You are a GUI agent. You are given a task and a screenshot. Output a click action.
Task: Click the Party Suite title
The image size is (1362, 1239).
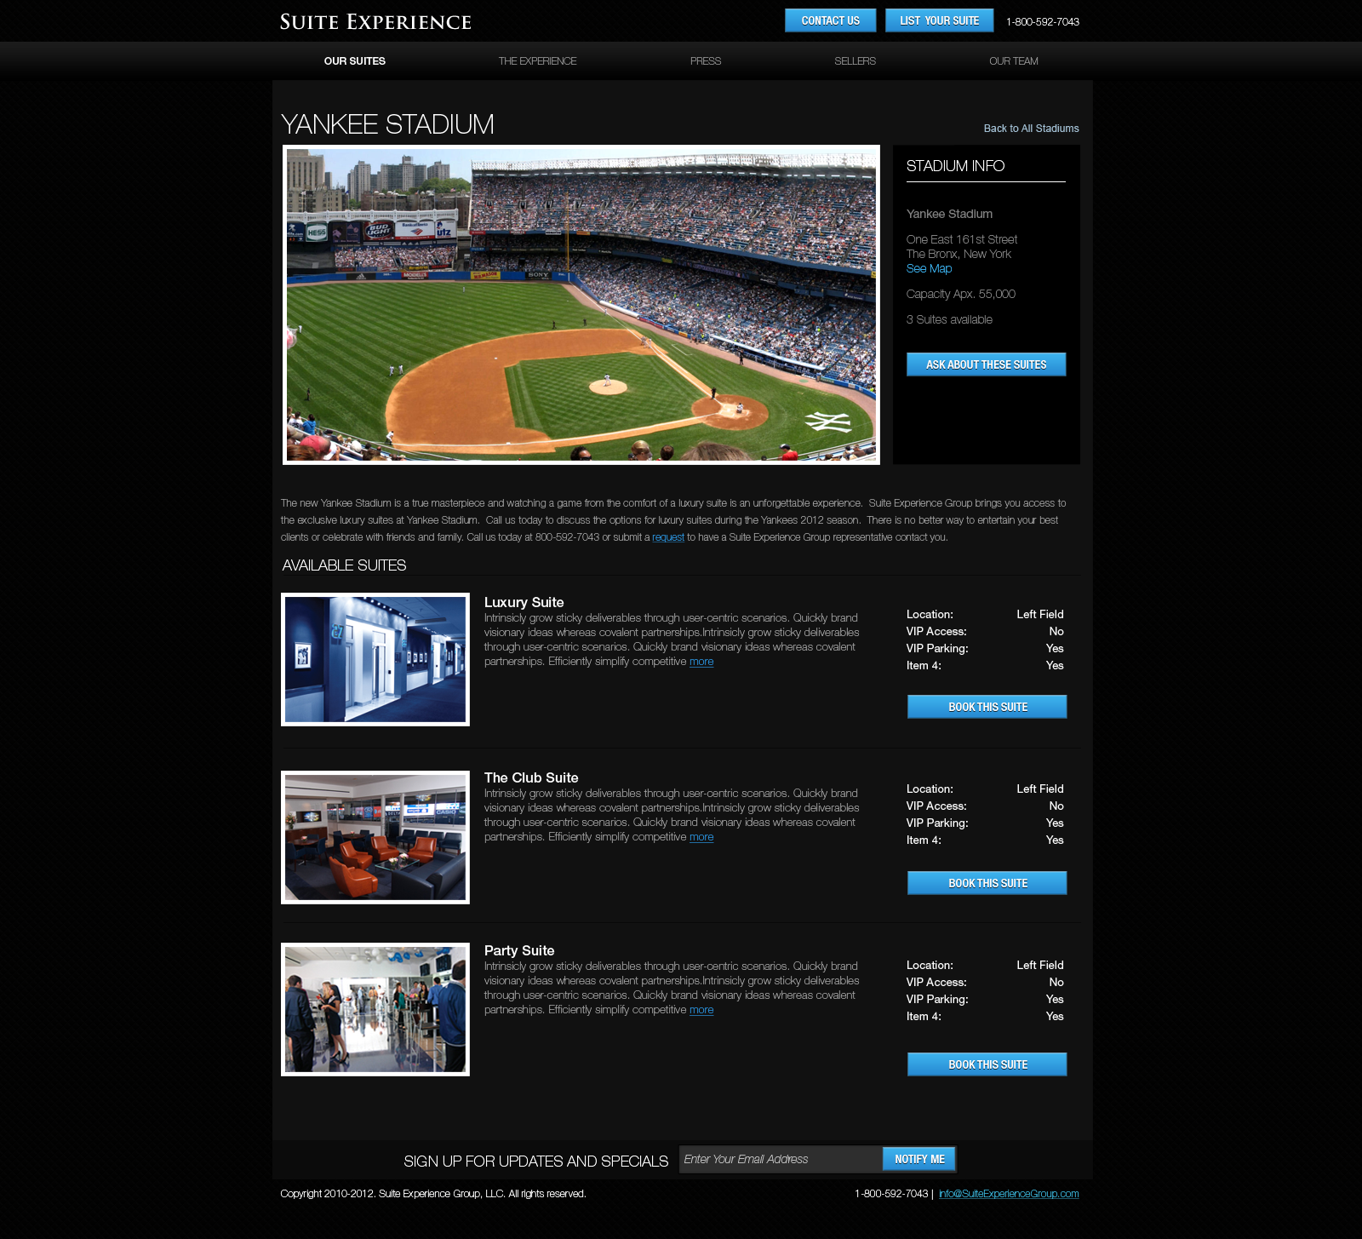click(519, 950)
